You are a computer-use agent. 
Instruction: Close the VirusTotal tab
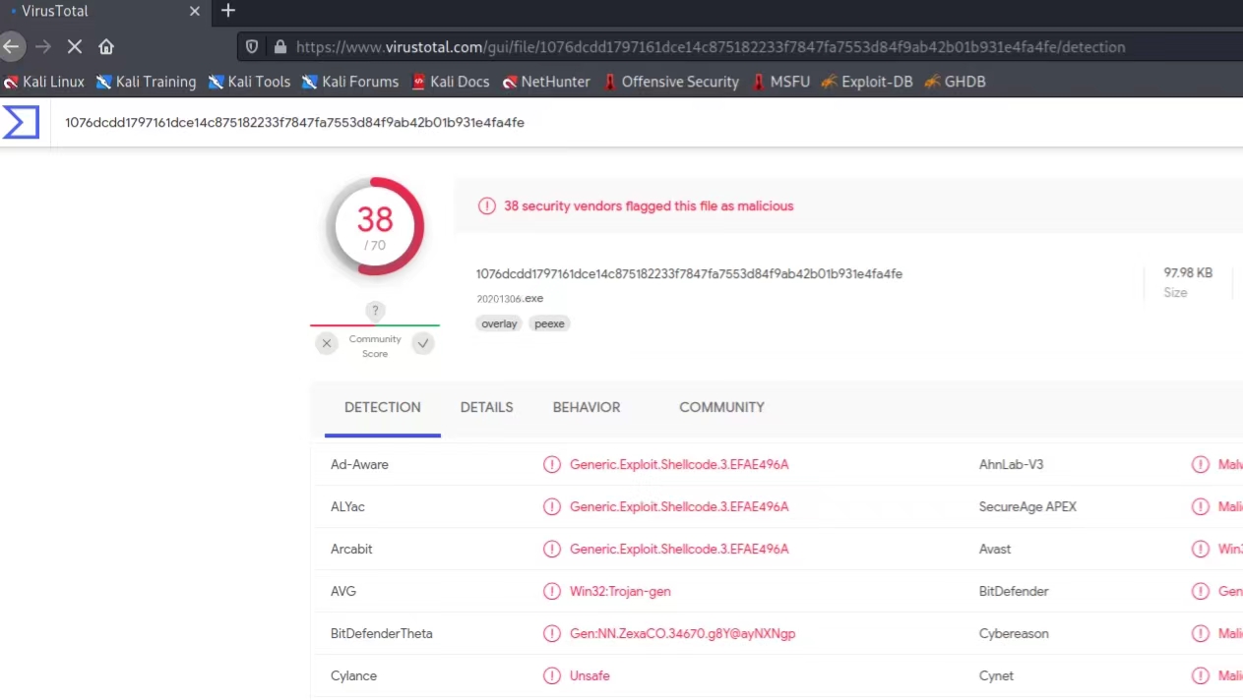click(194, 11)
